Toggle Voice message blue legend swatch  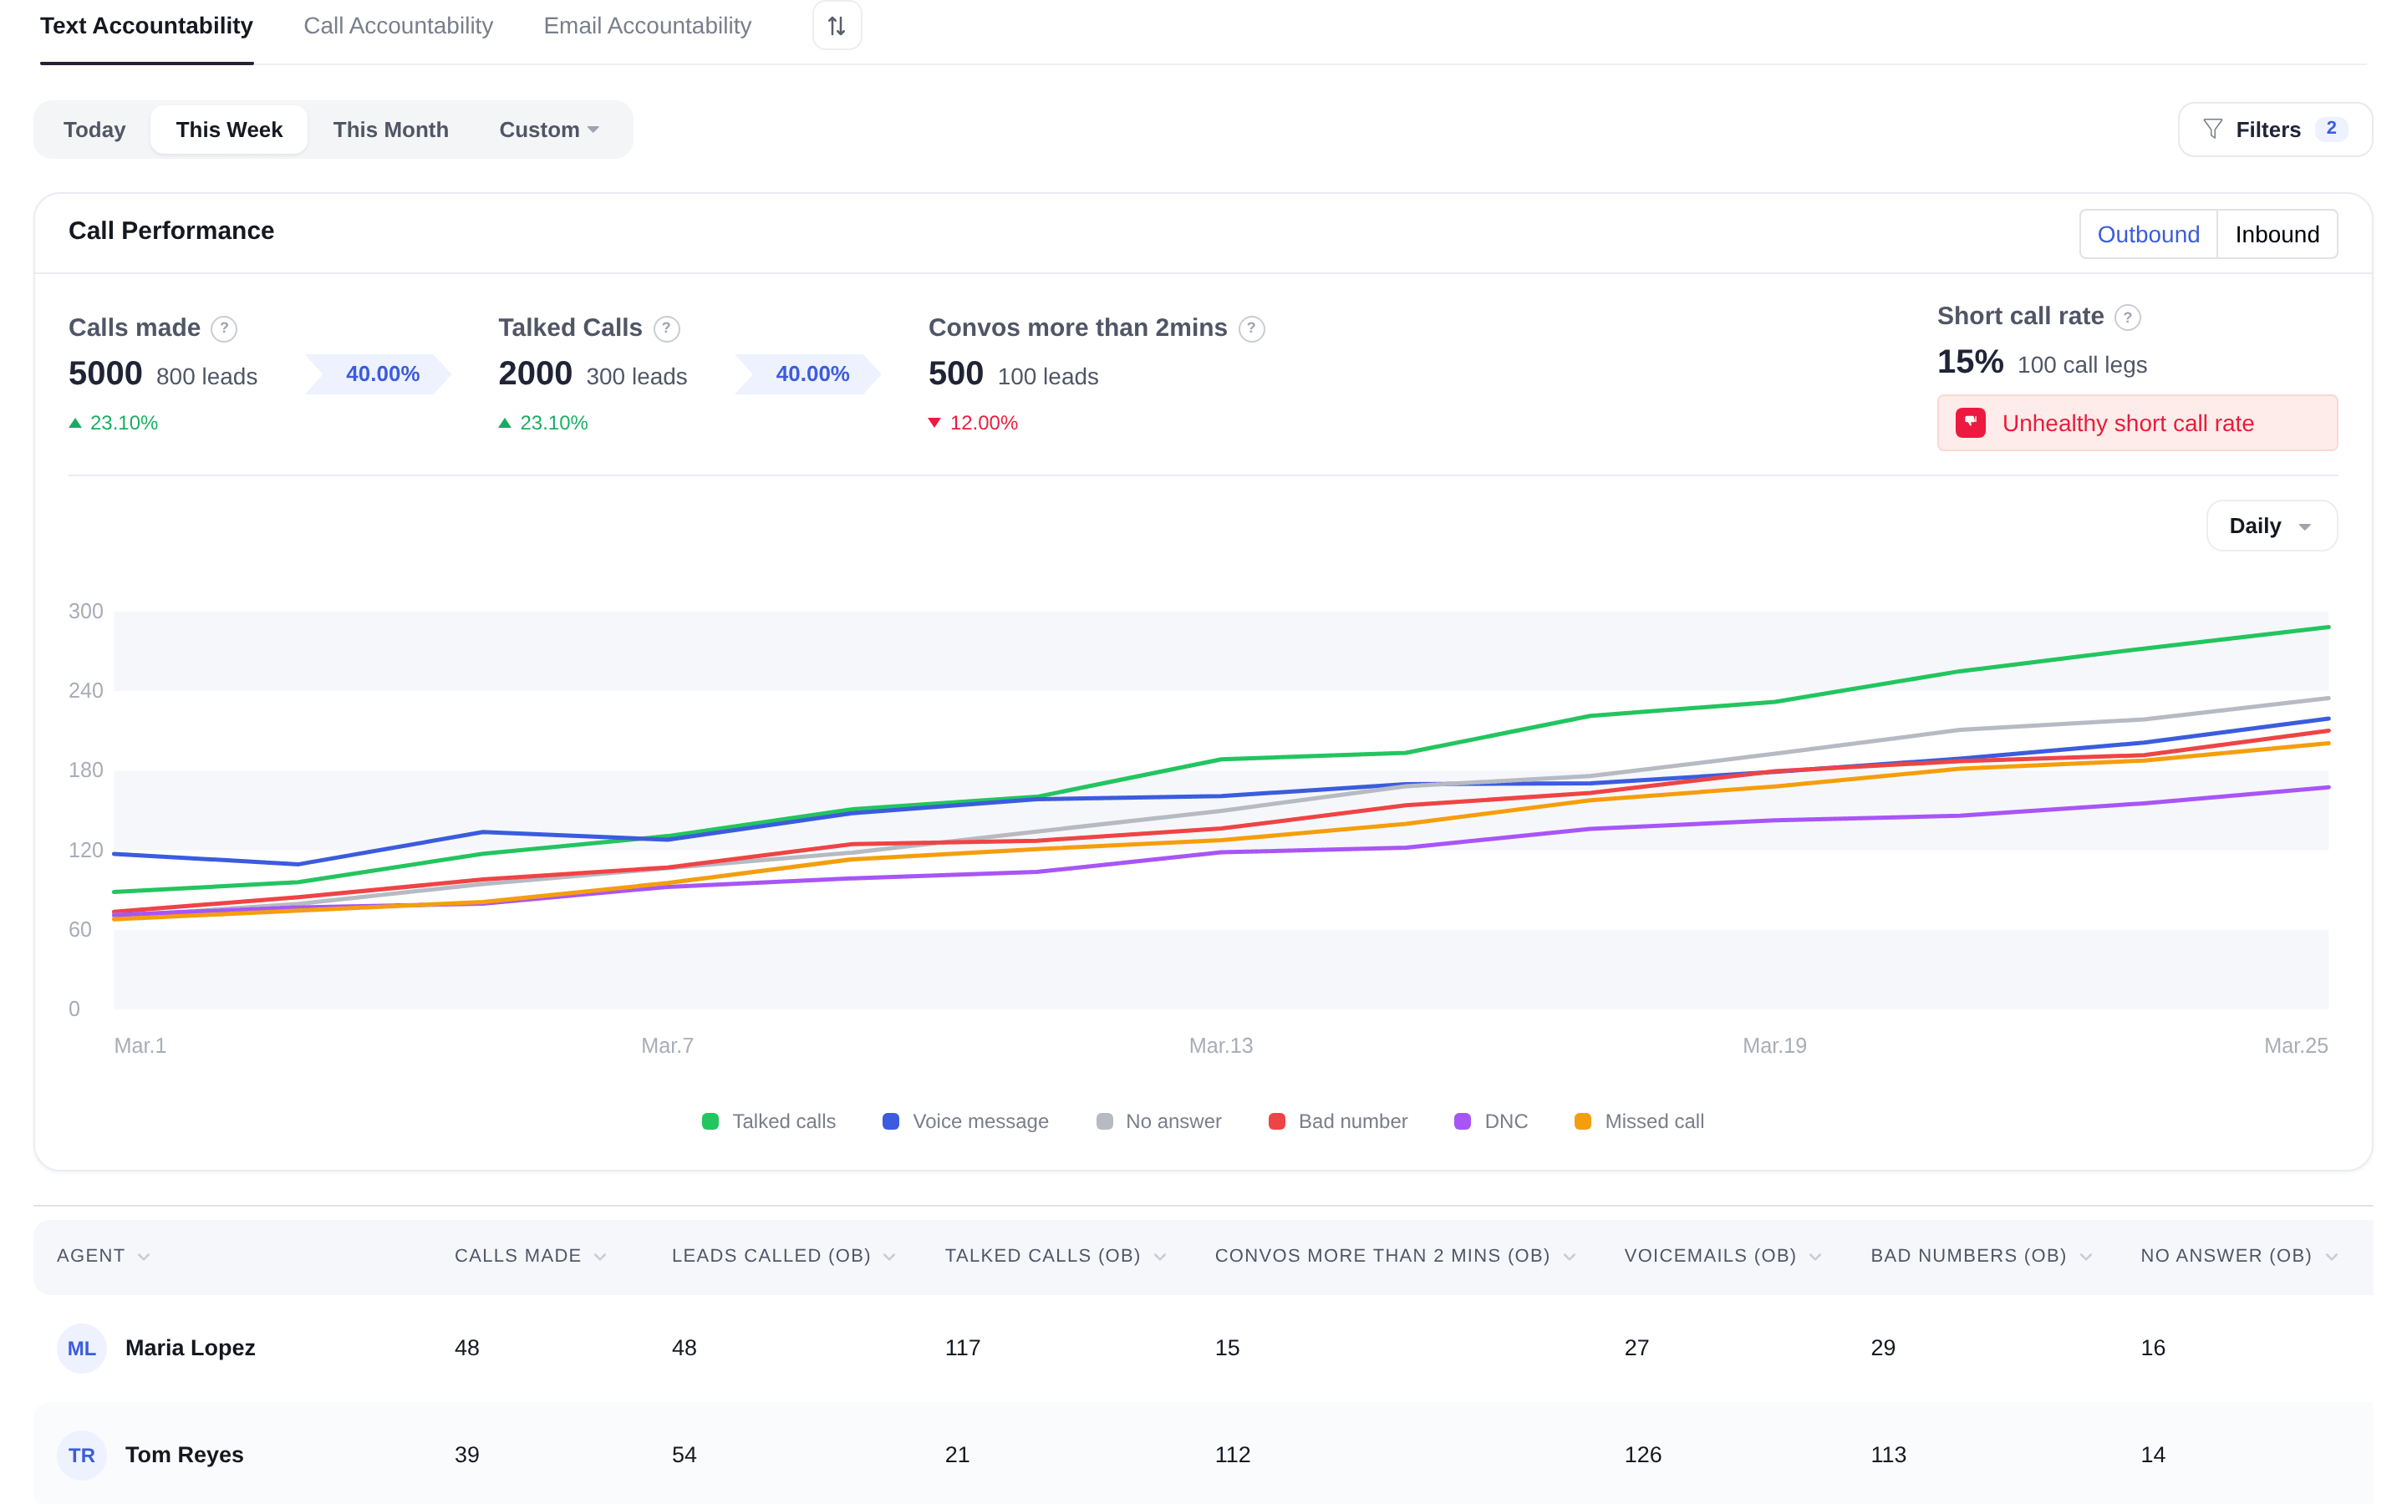click(x=890, y=1121)
